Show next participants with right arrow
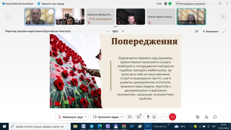Viewport: 231px width, 130px height. 223,17
